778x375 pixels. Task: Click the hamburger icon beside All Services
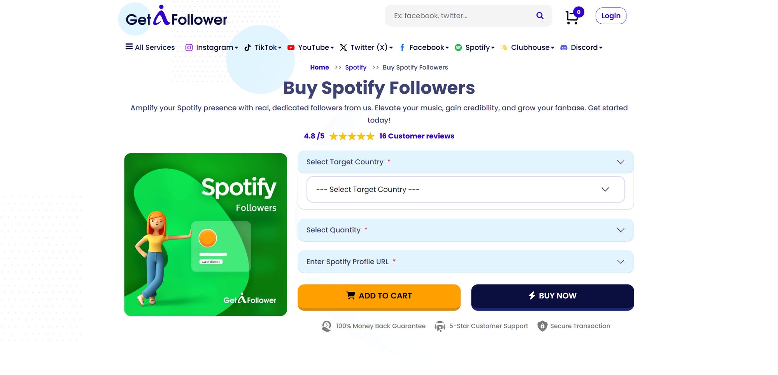[x=129, y=46]
